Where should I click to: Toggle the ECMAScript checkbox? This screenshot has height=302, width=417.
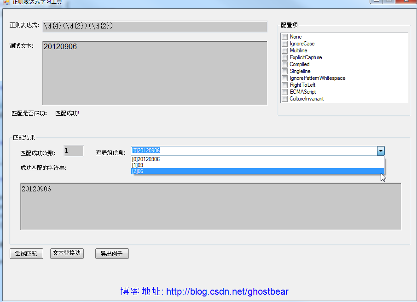pyautogui.click(x=284, y=92)
